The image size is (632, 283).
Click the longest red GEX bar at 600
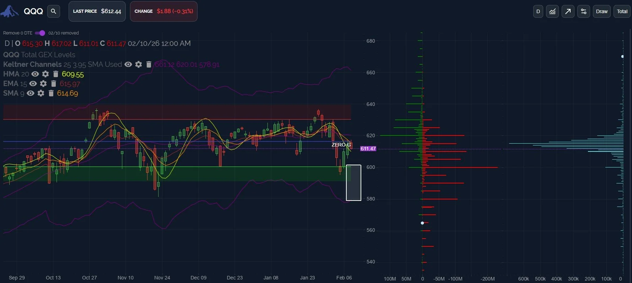pos(460,167)
